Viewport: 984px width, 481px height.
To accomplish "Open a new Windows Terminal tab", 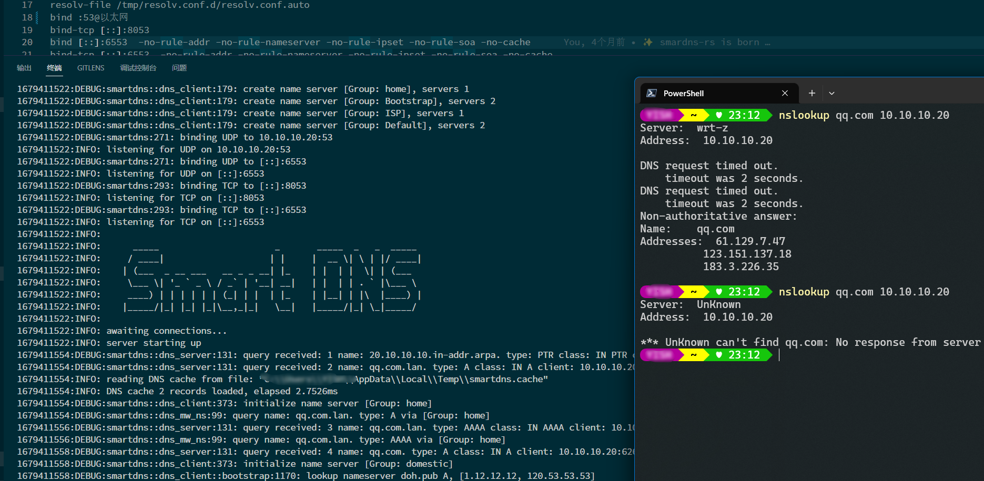I will click(x=812, y=93).
